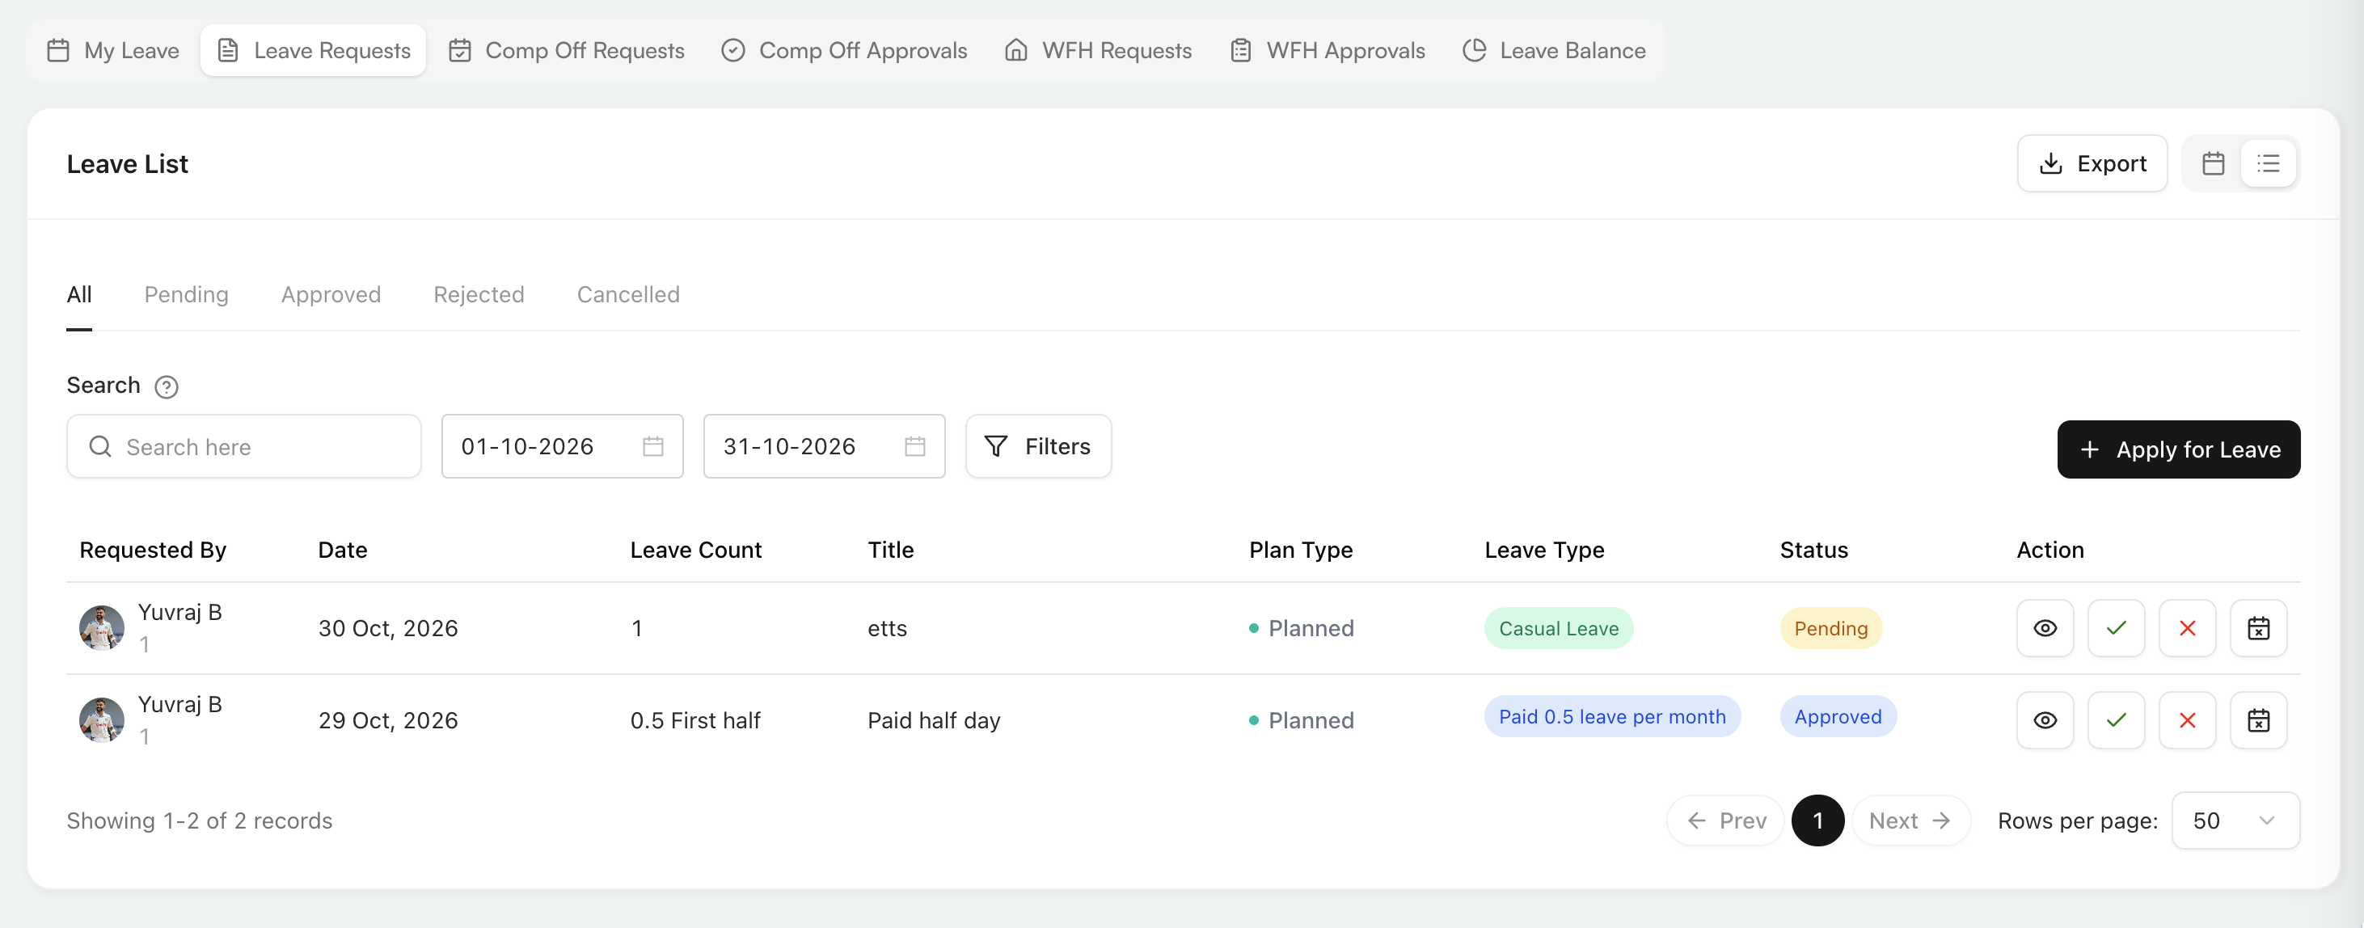
Task: Edit the end date field 31-10-2026
Action: (x=823, y=446)
